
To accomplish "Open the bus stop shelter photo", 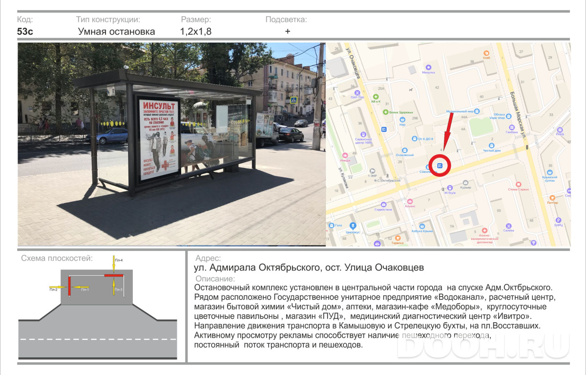I will pyautogui.click(x=172, y=144).
